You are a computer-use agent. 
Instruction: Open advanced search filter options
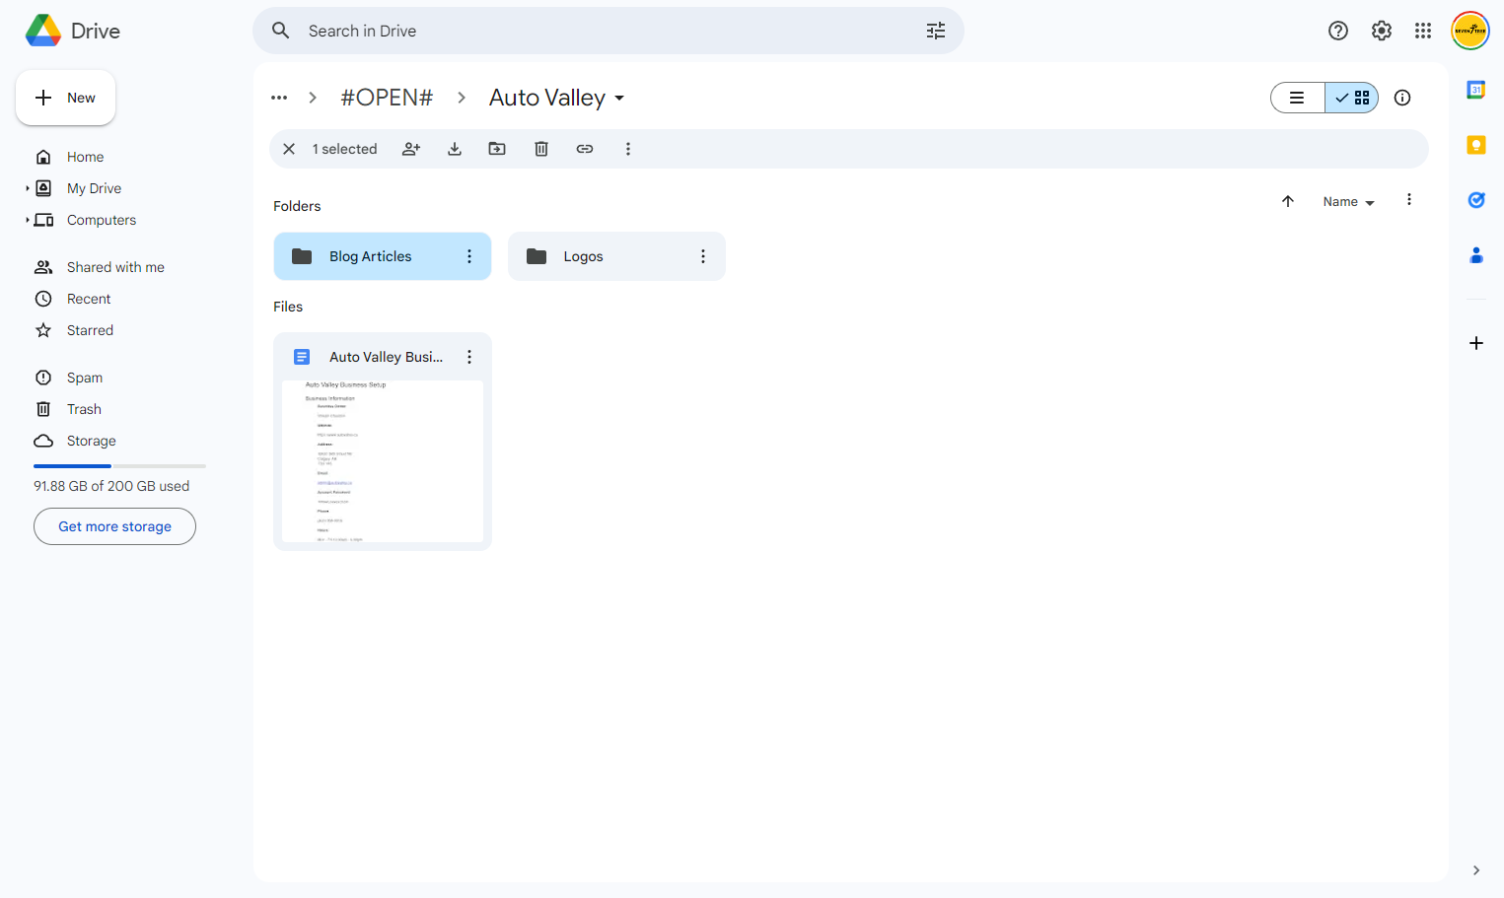[x=936, y=31]
